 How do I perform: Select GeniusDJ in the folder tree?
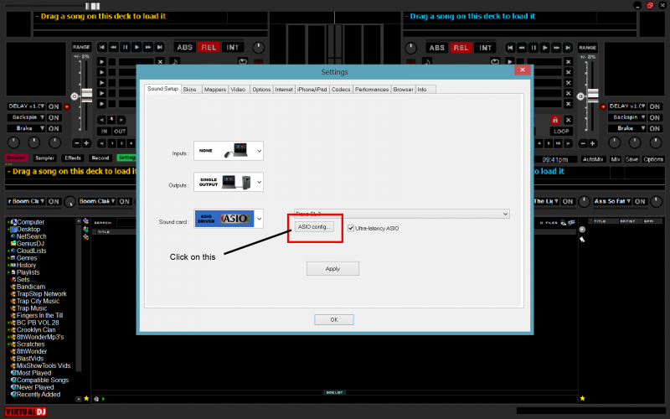tap(30, 244)
